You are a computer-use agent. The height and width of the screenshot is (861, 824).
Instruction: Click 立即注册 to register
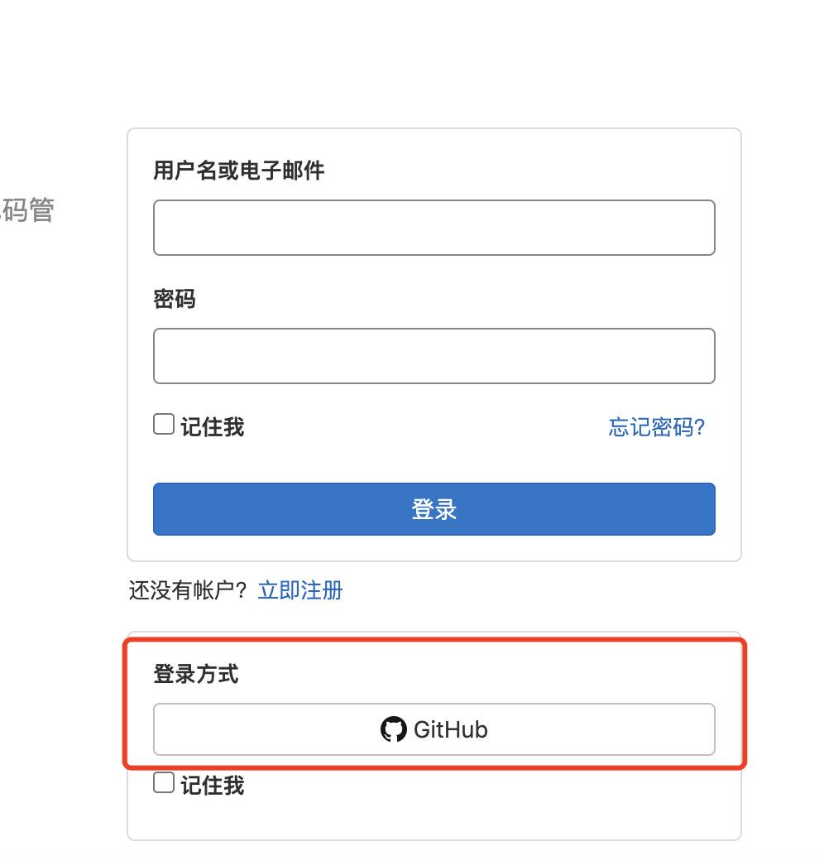click(x=299, y=589)
